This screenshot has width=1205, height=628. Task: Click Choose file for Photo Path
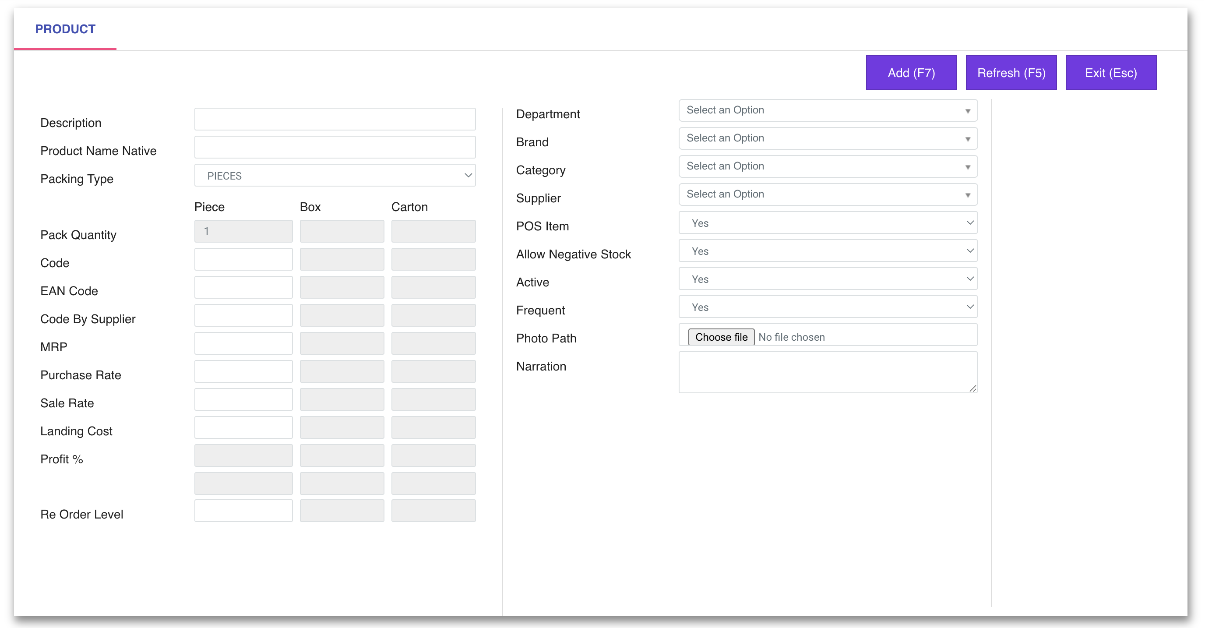tap(721, 336)
